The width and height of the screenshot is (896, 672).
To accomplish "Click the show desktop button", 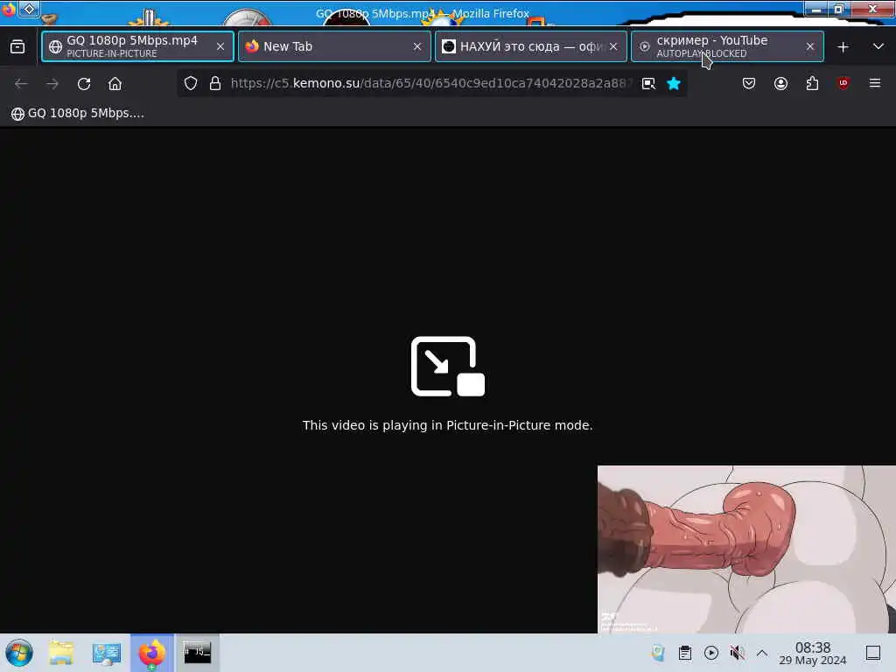I will pos(873,653).
